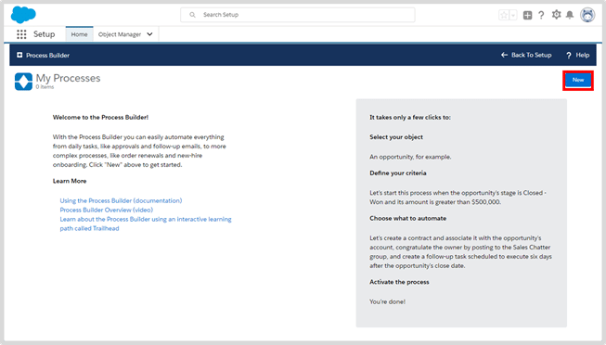Click the New process button

click(578, 80)
